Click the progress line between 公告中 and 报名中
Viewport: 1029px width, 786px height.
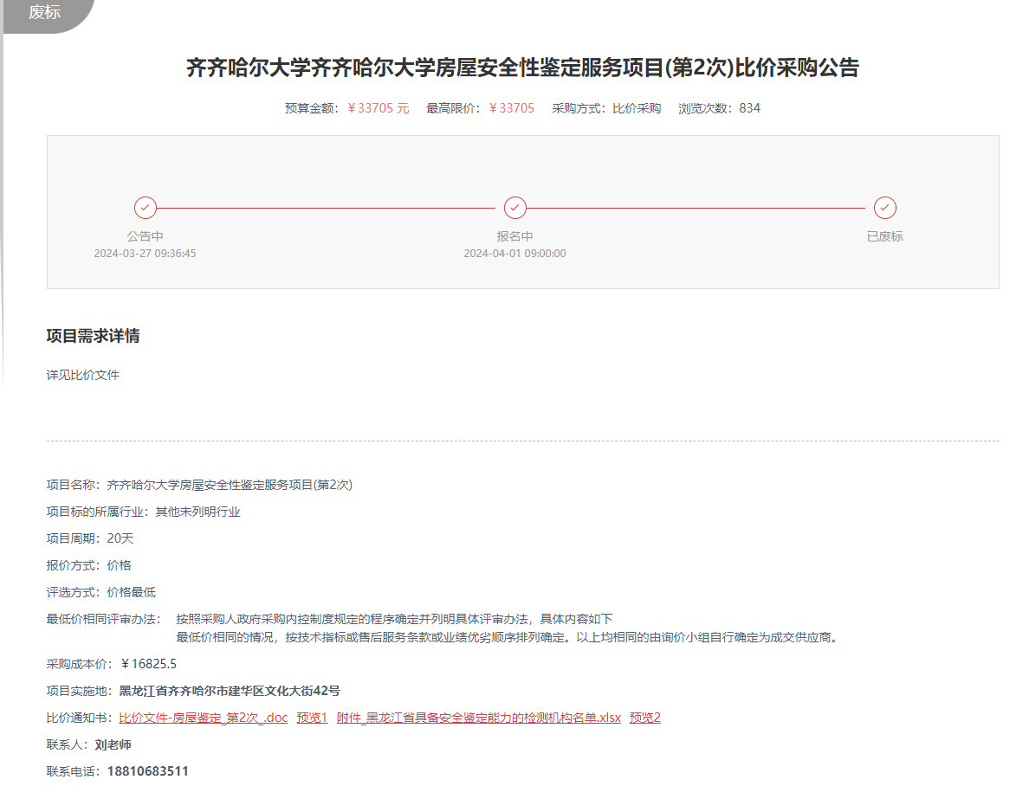pos(329,208)
